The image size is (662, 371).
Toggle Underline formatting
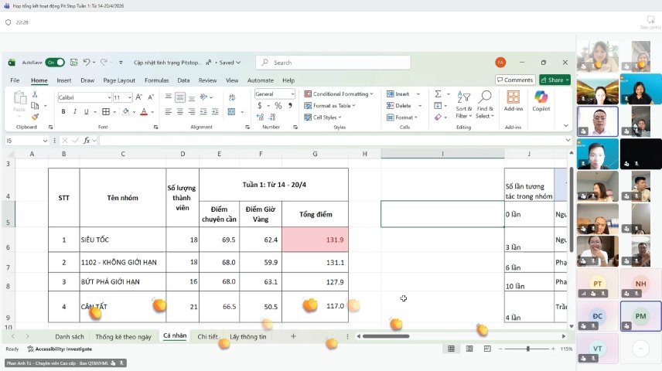[87, 111]
